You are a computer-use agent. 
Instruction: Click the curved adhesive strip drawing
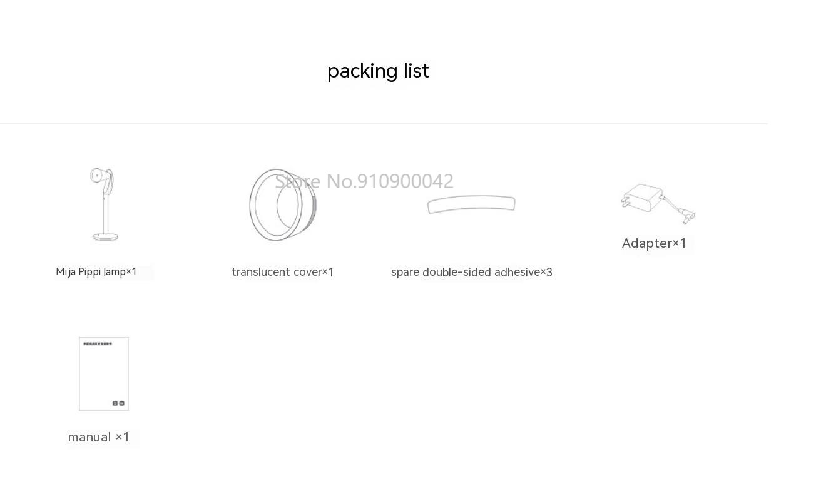coord(471,204)
